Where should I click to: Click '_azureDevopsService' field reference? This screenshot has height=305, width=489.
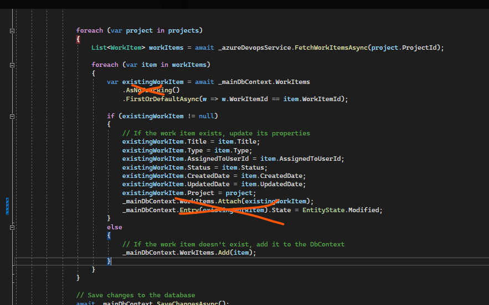coord(254,48)
